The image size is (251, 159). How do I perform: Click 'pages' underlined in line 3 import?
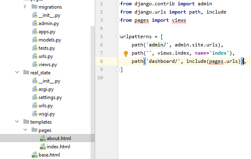(141, 21)
